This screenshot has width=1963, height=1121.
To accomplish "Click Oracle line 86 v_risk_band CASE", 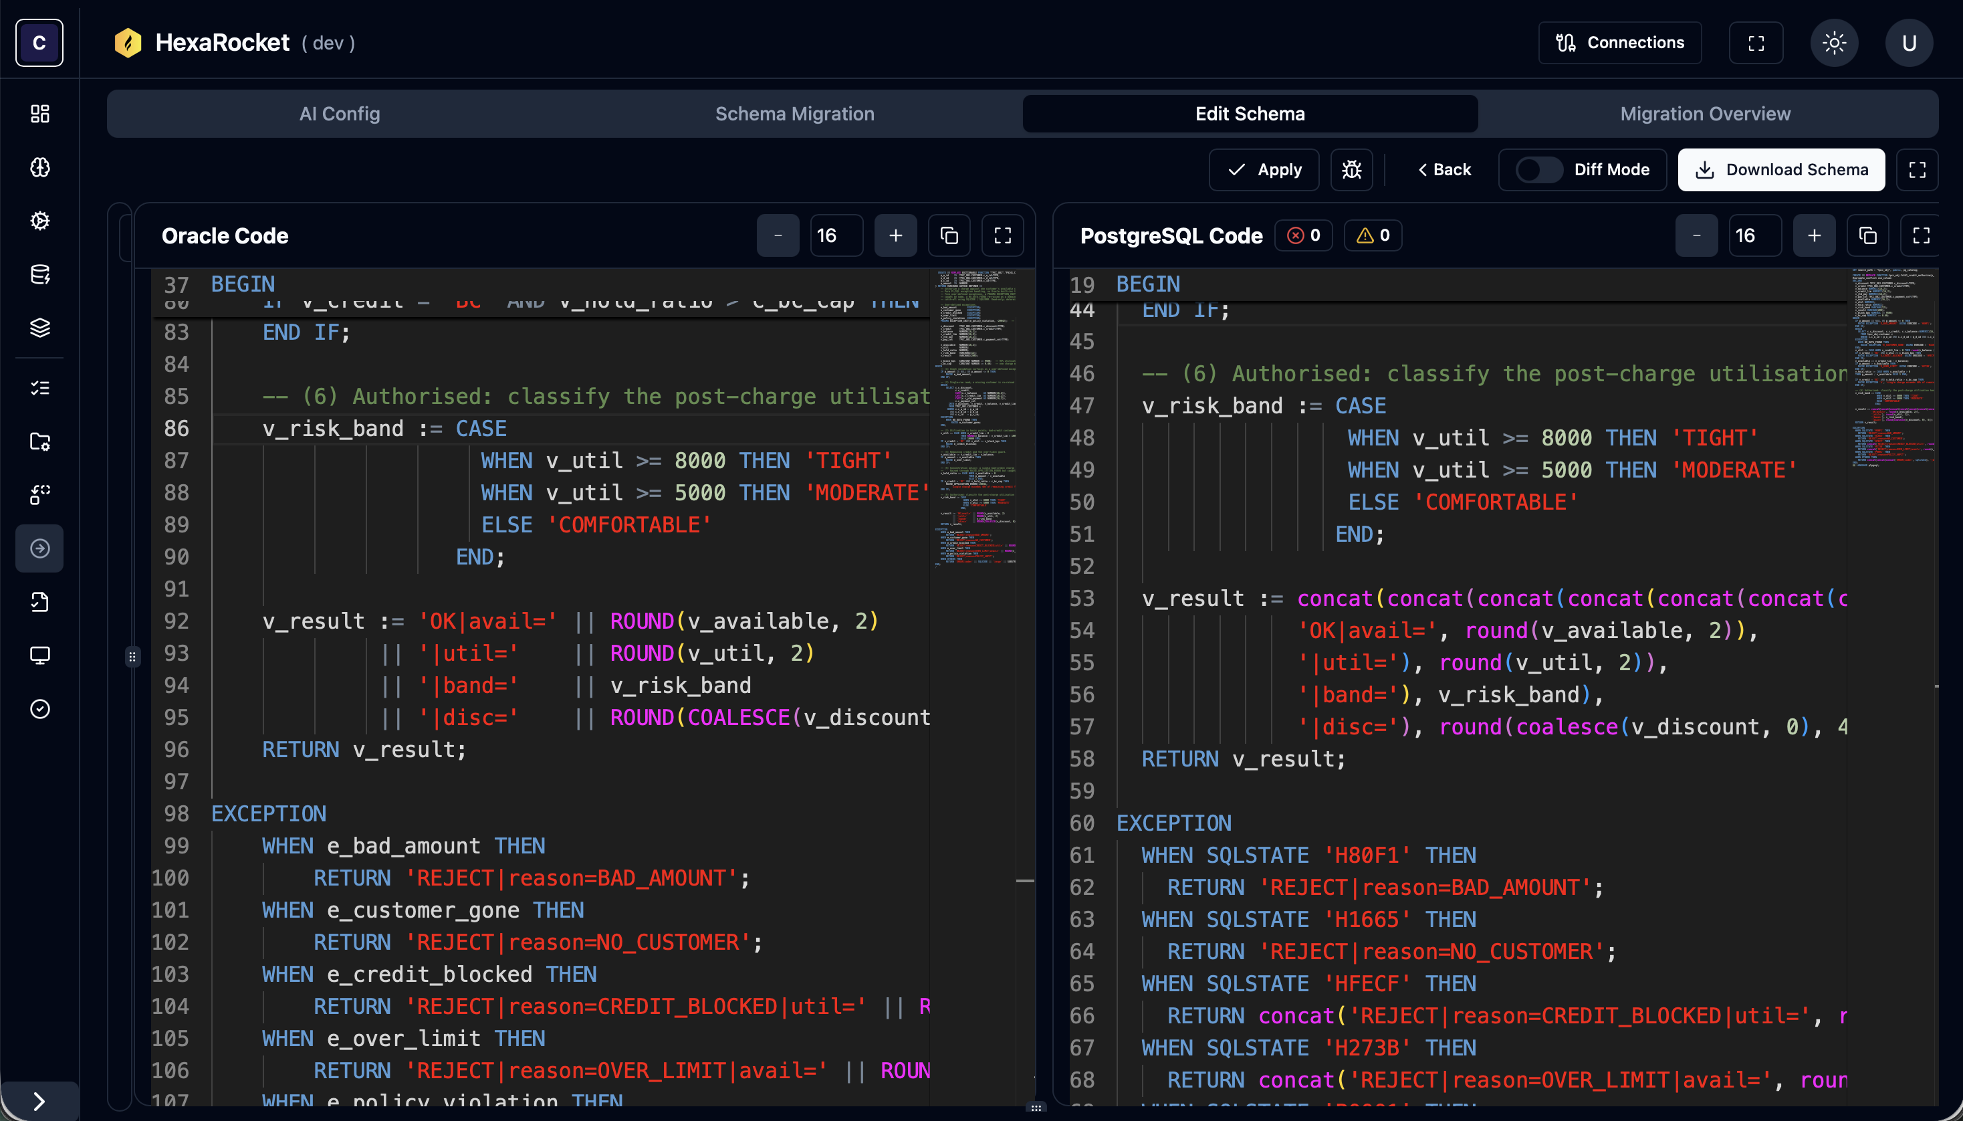I will [384, 429].
